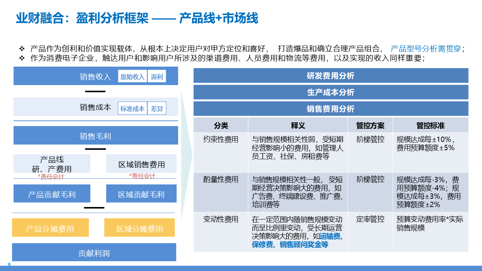Image resolution: width=482 pixels, height=271 pixels.
Task: Select the 产品线 研、产费用 box
Action: [52, 164]
